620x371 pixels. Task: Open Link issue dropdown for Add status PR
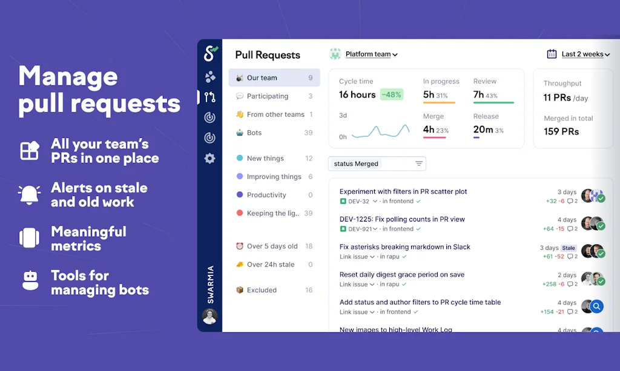pos(357,312)
